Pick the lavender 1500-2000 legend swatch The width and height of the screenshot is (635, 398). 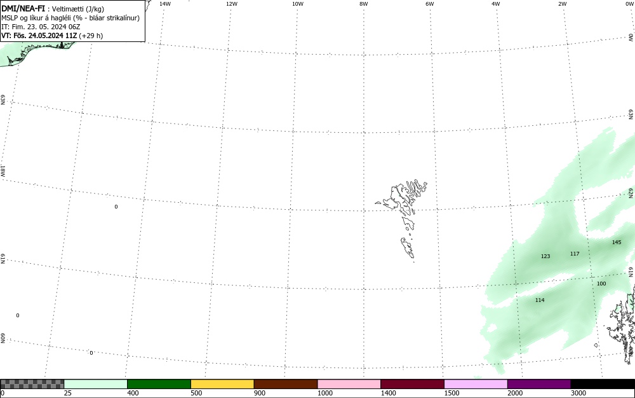pyautogui.click(x=476, y=384)
